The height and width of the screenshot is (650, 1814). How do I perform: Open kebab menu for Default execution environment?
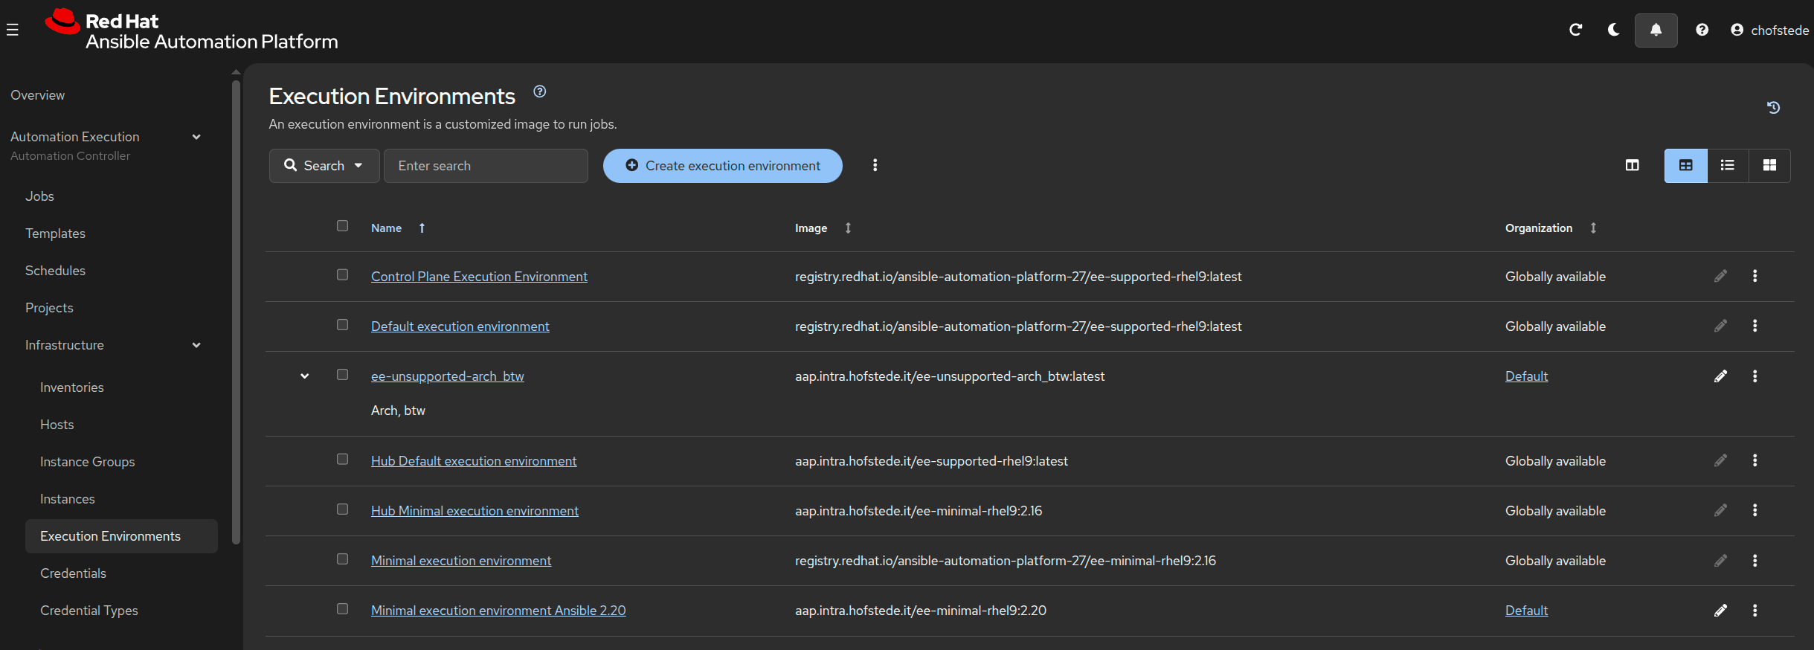coord(1755,326)
